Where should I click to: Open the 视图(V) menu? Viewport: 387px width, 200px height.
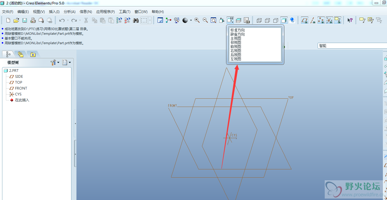(39, 12)
